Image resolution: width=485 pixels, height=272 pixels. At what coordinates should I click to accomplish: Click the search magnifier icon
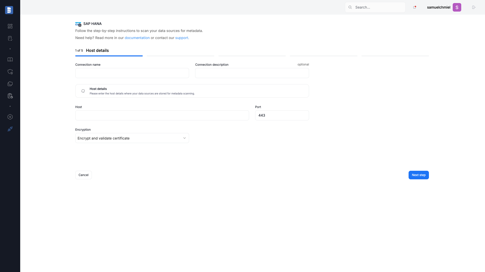[350, 7]
